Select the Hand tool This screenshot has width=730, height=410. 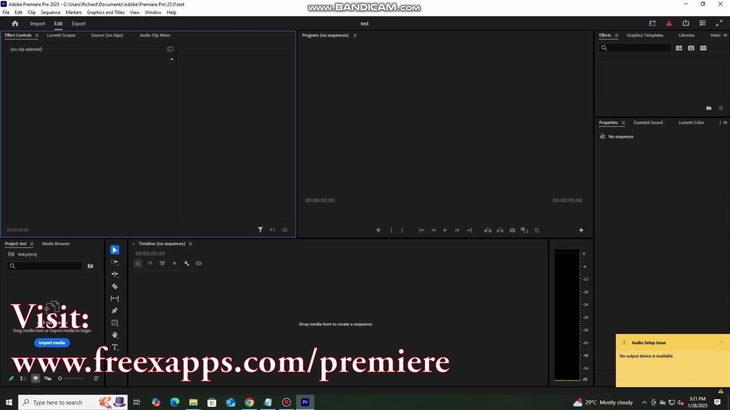click(x=115, y=335)
